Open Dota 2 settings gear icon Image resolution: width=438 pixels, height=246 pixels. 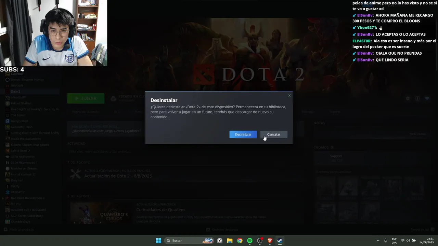click(x=408, y=98)
